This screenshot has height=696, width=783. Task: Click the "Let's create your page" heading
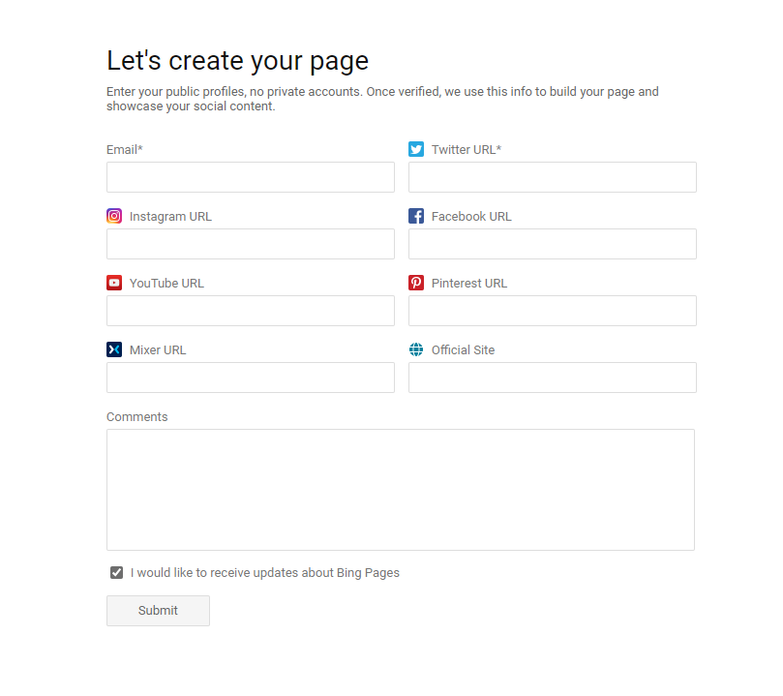click(237, 61)
